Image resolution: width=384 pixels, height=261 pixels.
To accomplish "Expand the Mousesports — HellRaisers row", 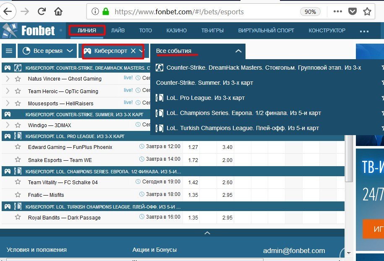I will (8, 103).
